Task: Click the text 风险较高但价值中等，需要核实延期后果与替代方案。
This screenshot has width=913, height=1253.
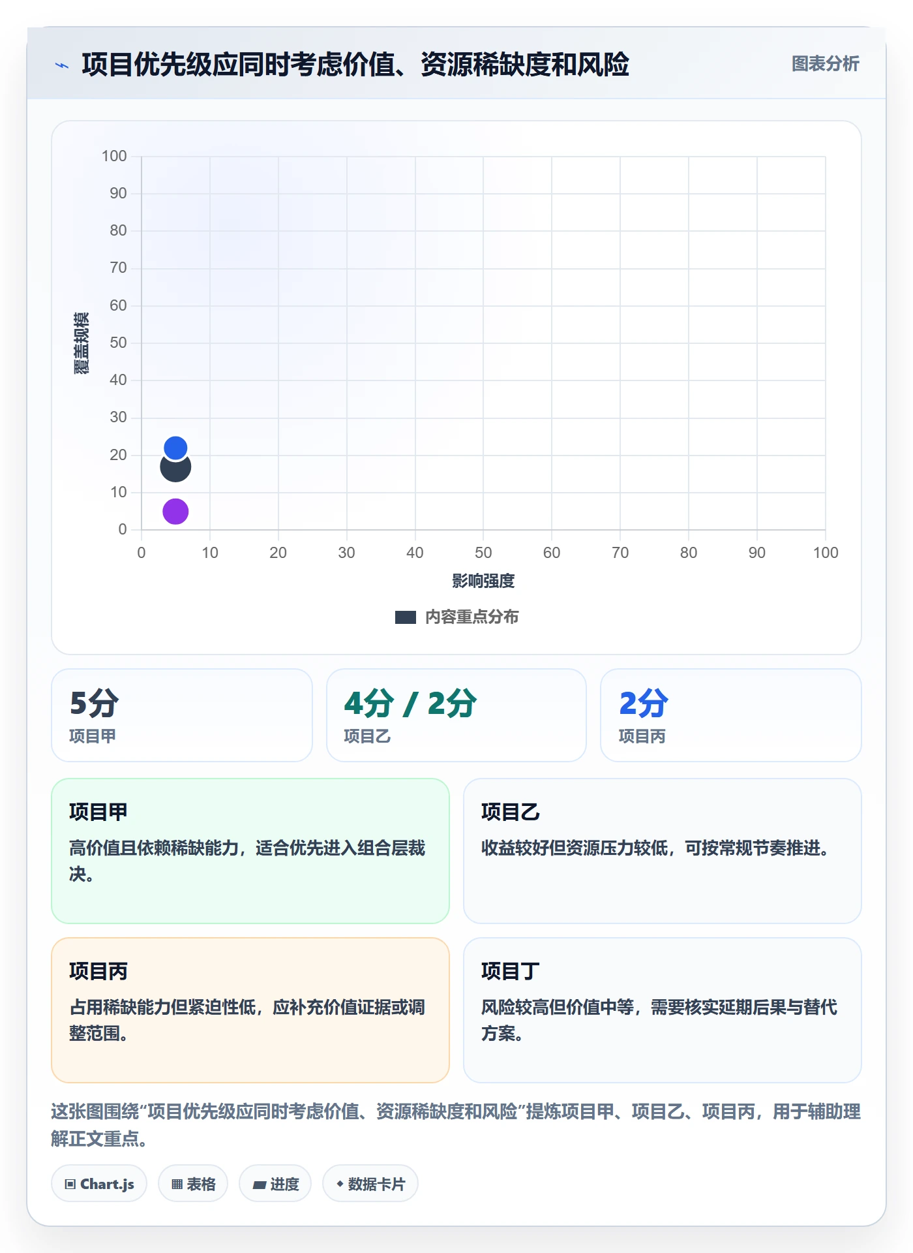Action: pyautogui.click(x=659, y=1020)
